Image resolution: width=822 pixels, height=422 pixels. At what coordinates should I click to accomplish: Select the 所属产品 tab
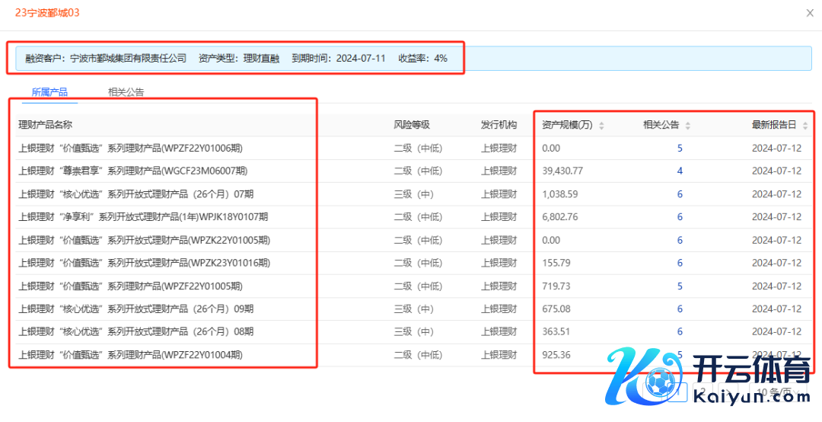click(49, 92)
